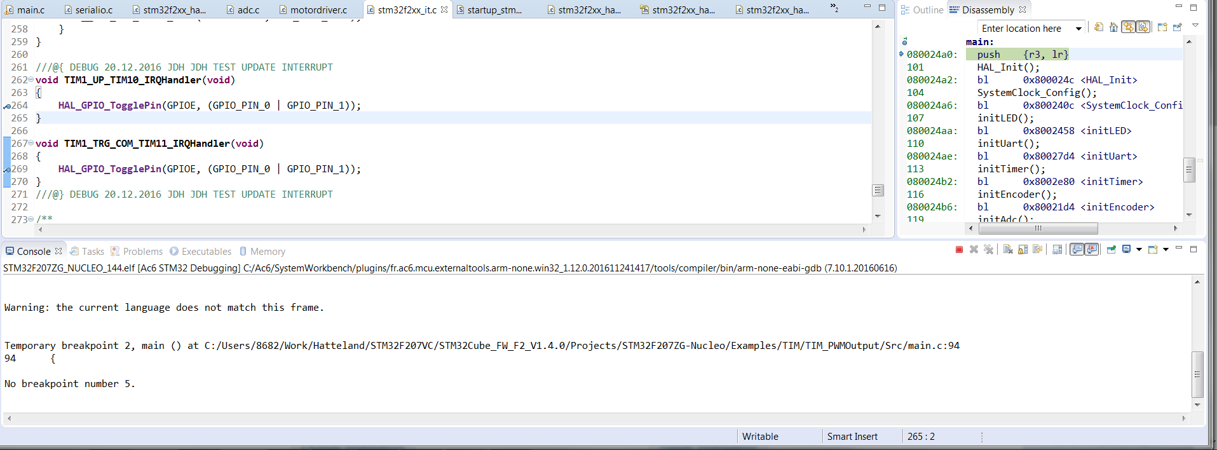
Task: Expand the 'Enter location here' dropdown
Action: 1078,29
